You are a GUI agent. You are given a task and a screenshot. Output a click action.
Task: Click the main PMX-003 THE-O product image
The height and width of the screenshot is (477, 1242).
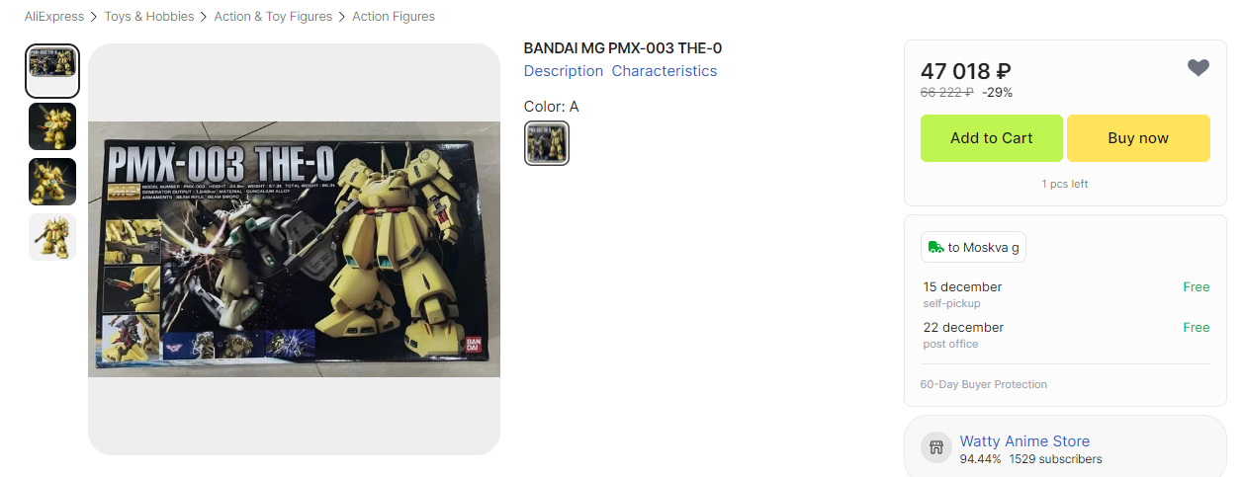click(294, 249)
